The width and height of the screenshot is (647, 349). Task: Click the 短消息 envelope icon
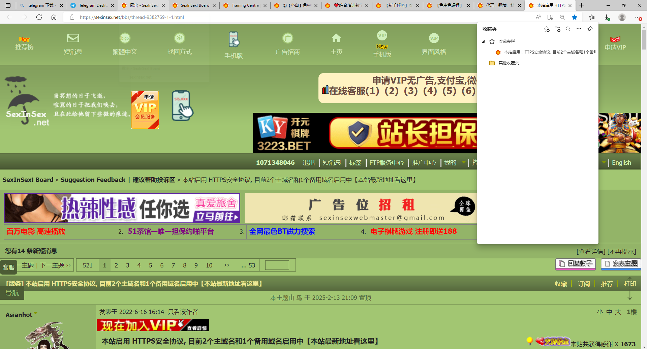click(73, 38)
